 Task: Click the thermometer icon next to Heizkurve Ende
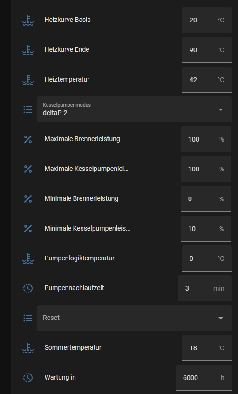(28, 50)
